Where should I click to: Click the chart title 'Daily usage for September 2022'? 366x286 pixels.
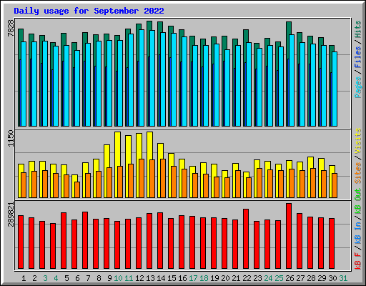point(89,11)
